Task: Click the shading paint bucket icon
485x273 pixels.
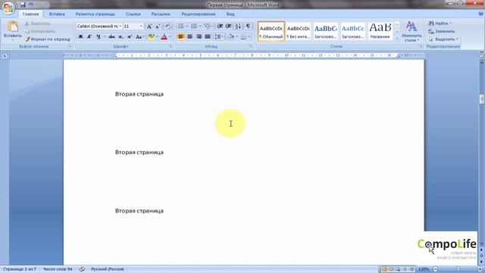Action: pyautogui.click(x=230, y=37)
